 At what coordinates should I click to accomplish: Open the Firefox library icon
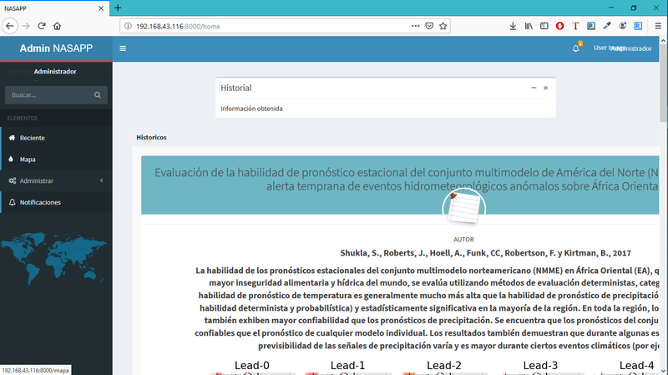pyautogui.click(x=529, y=26)
